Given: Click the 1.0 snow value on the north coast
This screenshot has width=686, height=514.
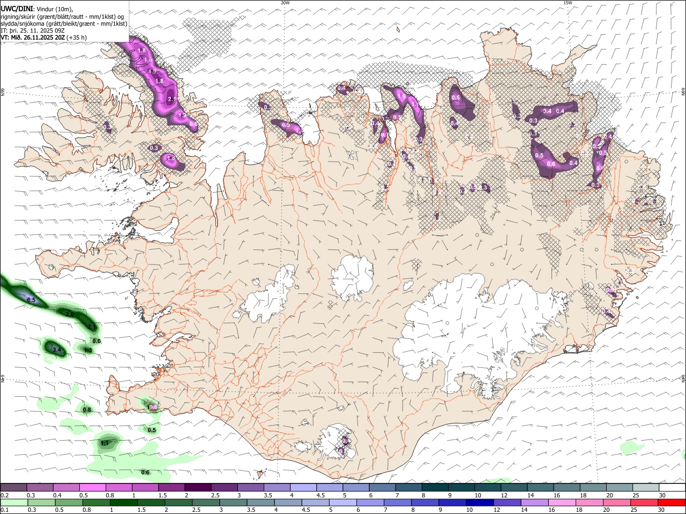Looking at the screenshot, I should (x=401, y=96).
